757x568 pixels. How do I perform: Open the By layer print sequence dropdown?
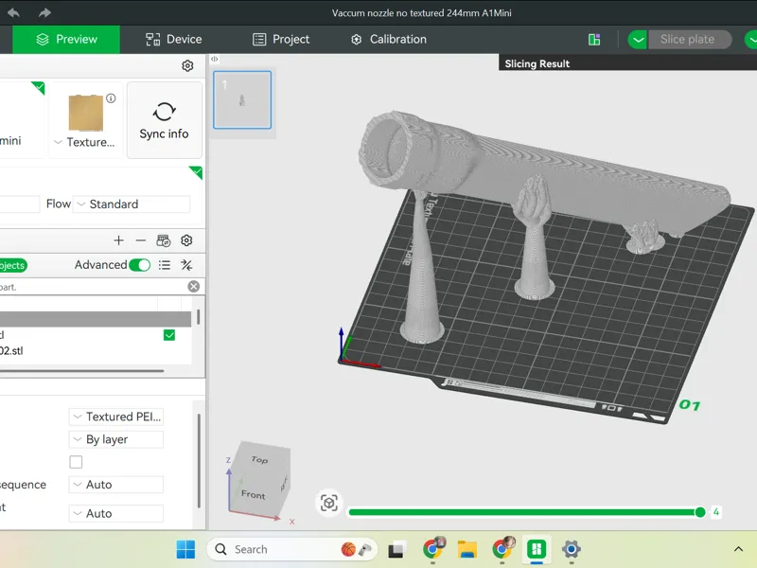coord(116,439)
